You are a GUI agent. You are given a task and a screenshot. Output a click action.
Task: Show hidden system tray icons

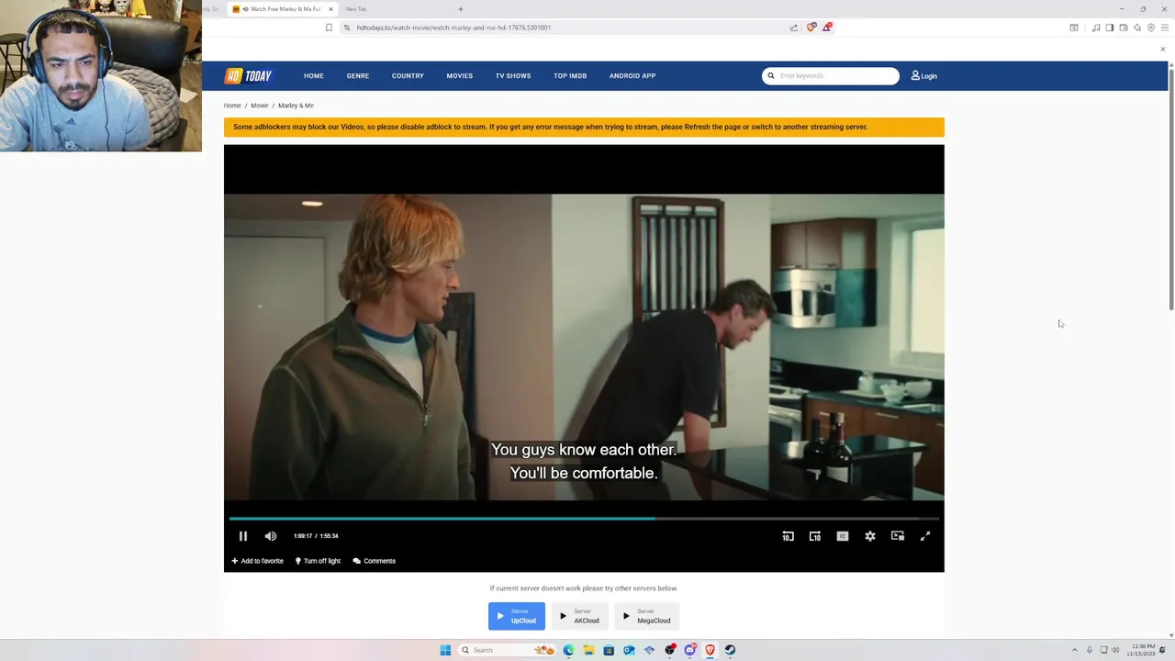(x=1075, y=650)
